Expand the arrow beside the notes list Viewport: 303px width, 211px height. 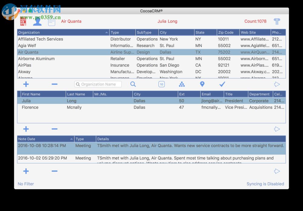coord(277,171)
